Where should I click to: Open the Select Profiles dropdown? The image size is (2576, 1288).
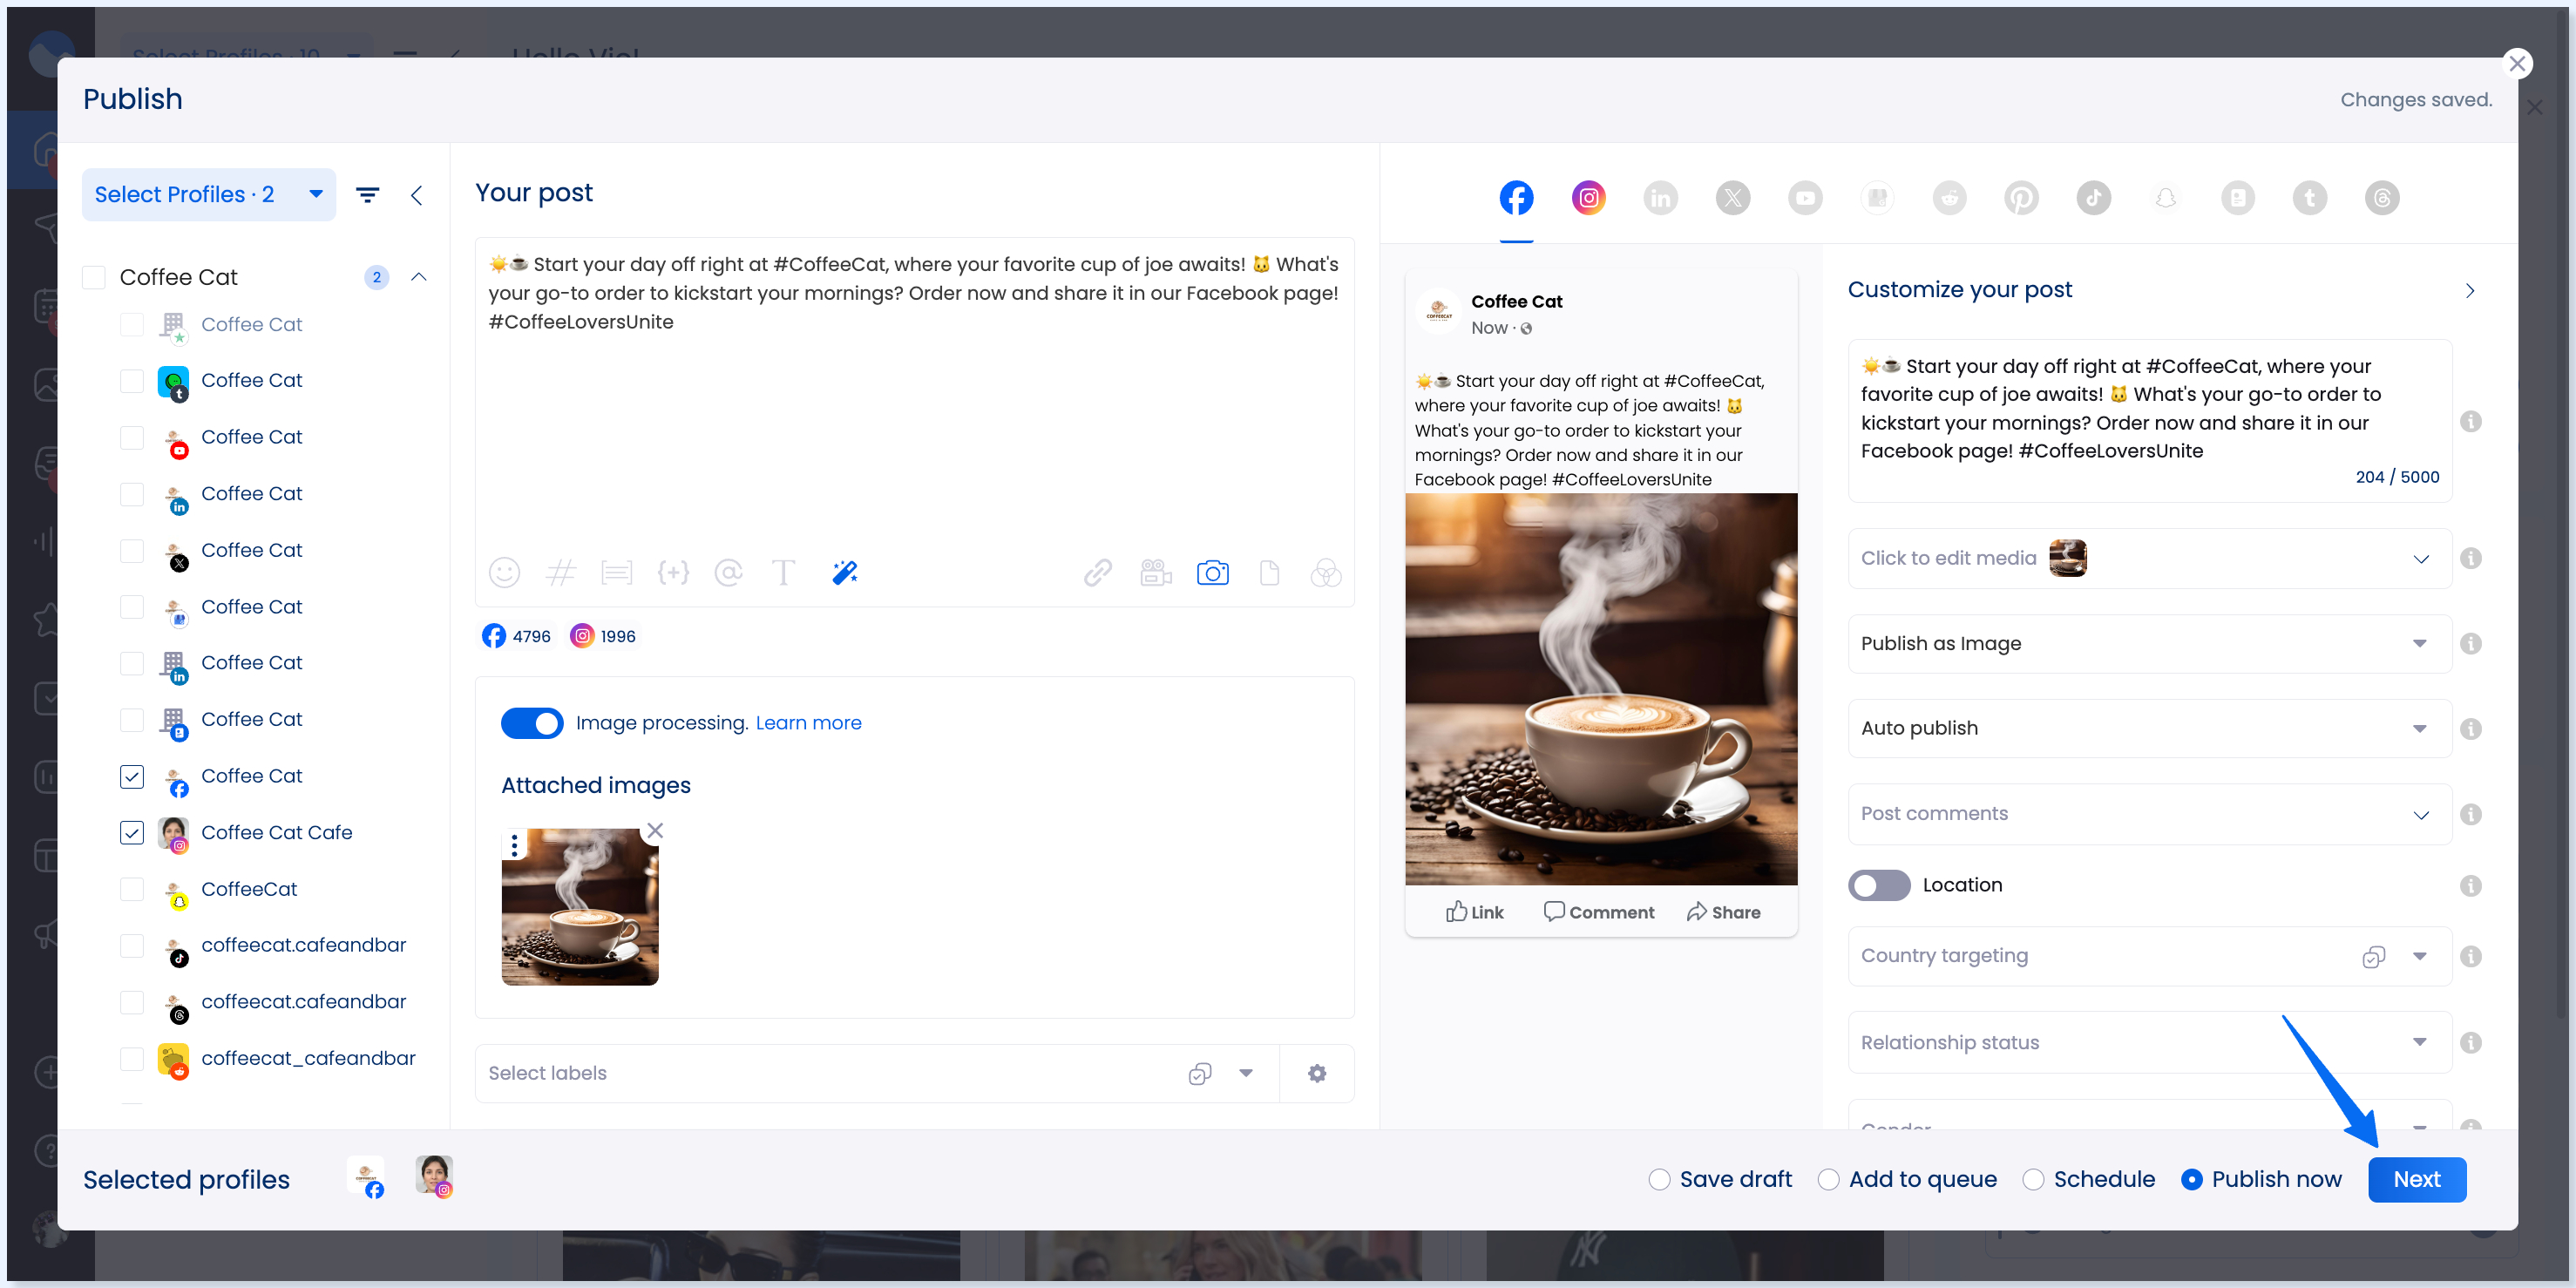tap(208, 195)
